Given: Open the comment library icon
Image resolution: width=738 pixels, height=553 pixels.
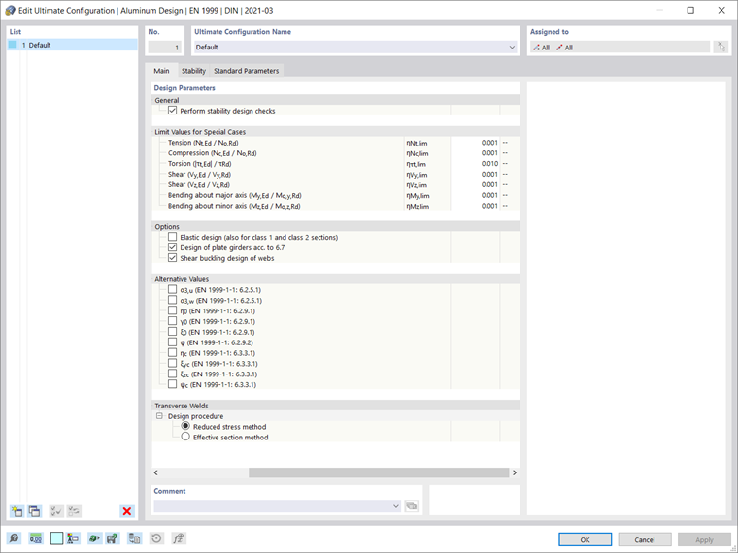Looking at the screenshot, I should 412,506.
